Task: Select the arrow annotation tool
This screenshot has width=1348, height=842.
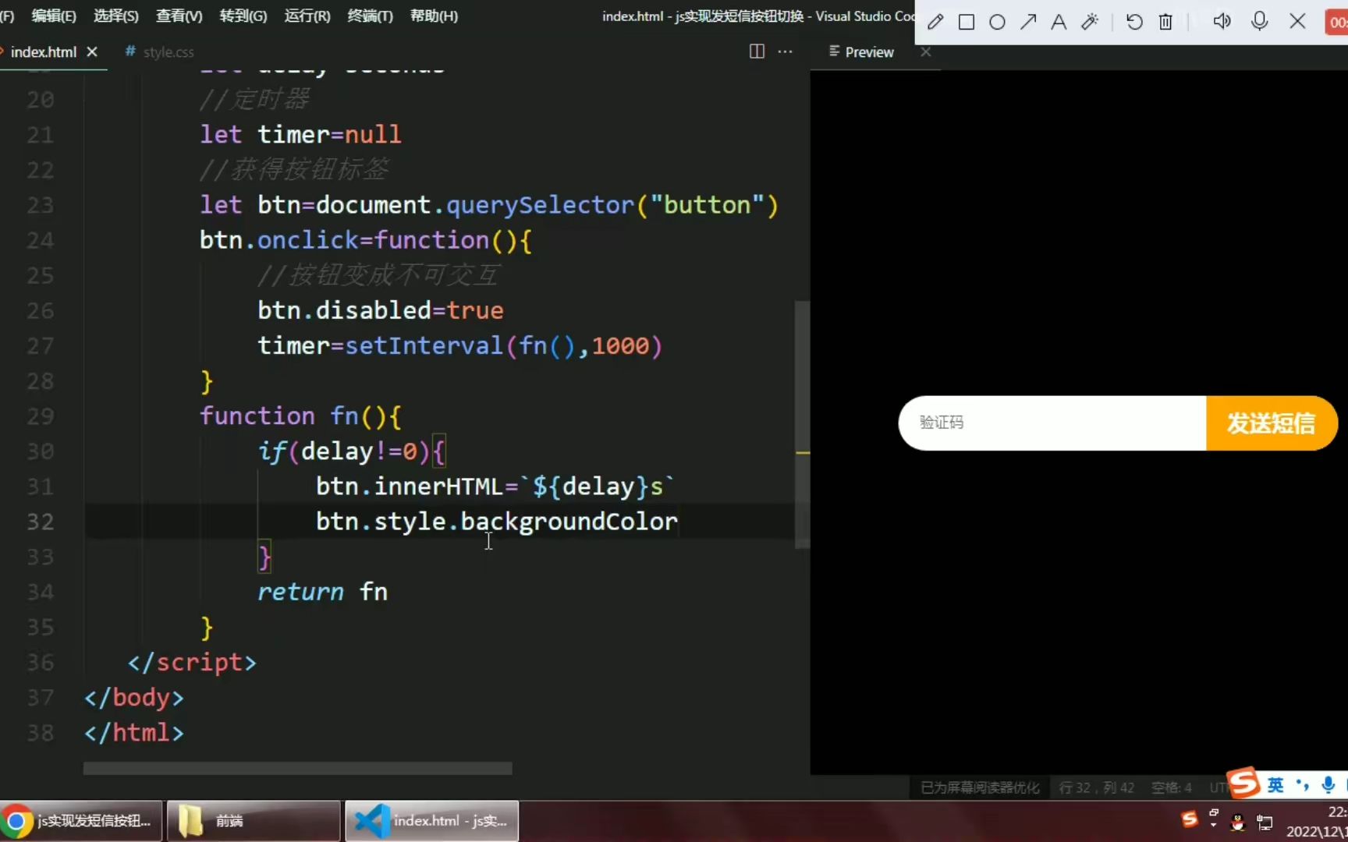Action: (x=1028, y=22)
